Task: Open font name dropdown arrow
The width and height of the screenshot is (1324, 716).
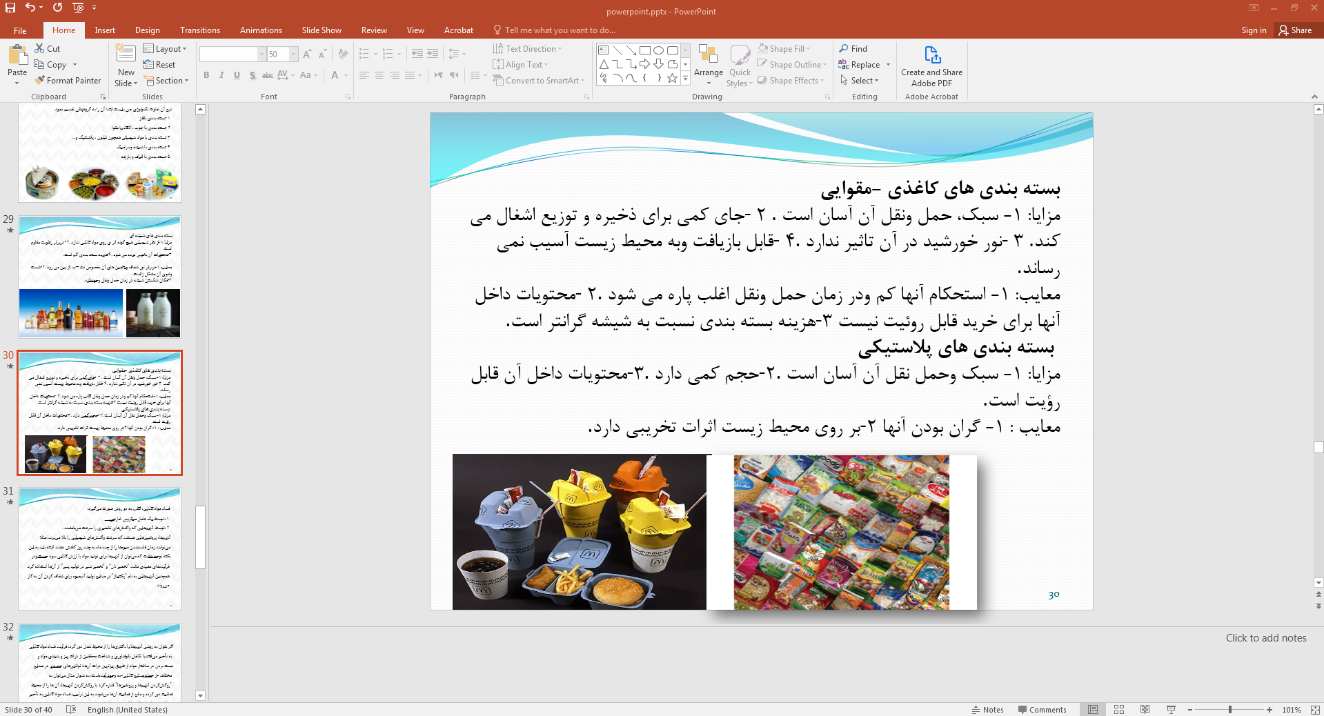Action: pyautogui.click(x=261, y=54)
